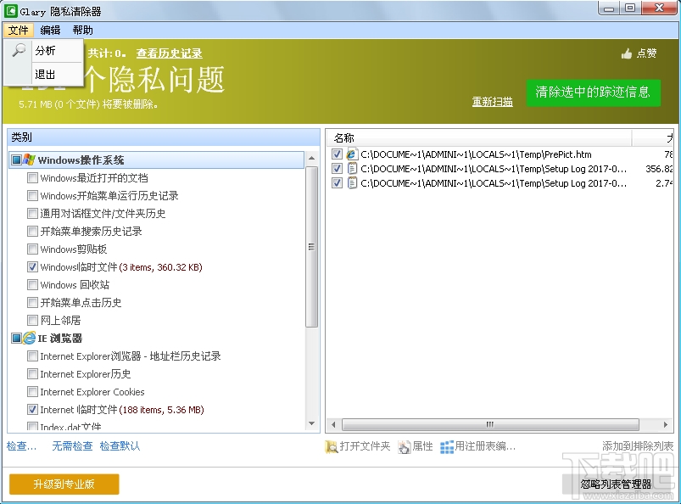The height and width of the screenshot is (504, 681).
Task: Uncheck the 356.82 Setup Log file checkbox
Action: 337,168
